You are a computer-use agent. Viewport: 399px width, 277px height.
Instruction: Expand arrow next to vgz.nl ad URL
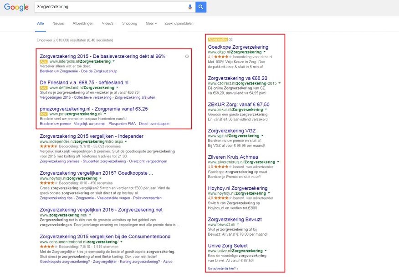(262, 136)
